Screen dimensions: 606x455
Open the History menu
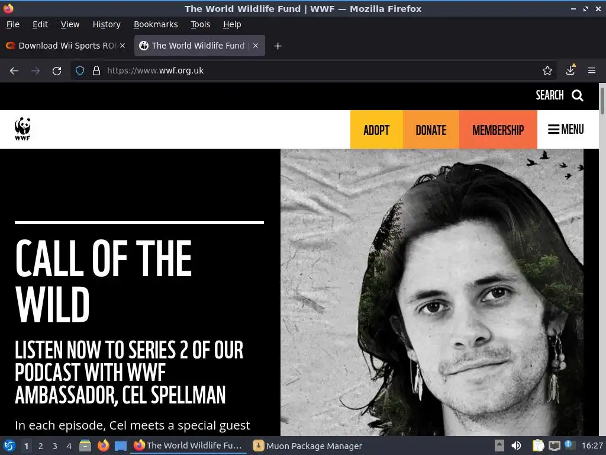(107, 24)
